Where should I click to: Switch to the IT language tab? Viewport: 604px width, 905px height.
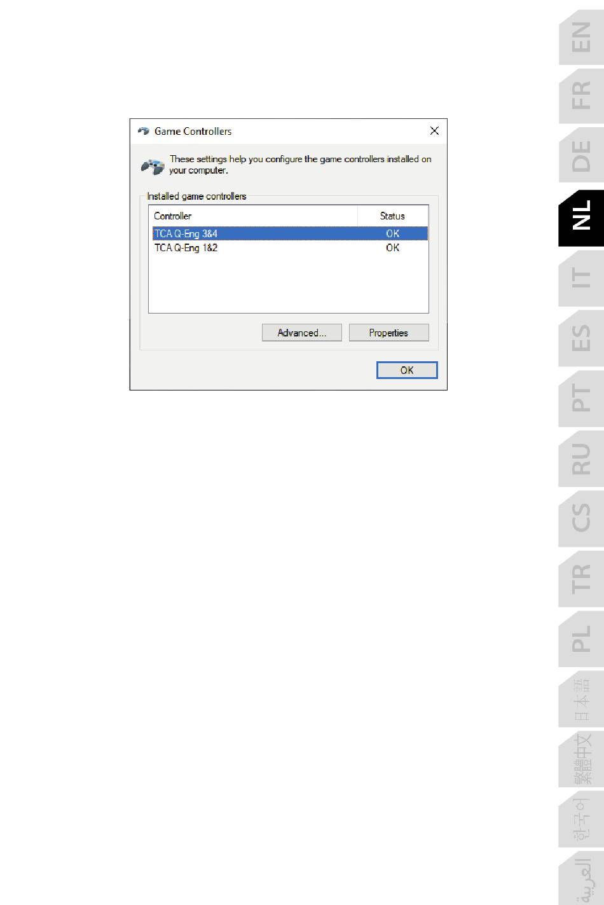click(581, 277)
